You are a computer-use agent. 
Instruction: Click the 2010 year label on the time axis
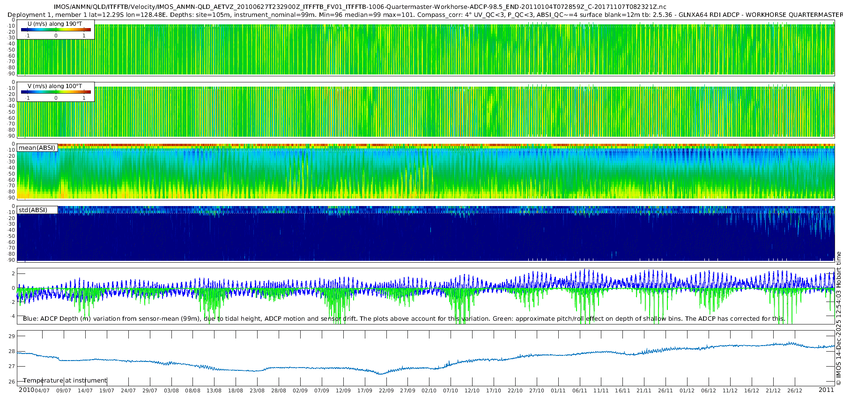[x=26, y=390]
